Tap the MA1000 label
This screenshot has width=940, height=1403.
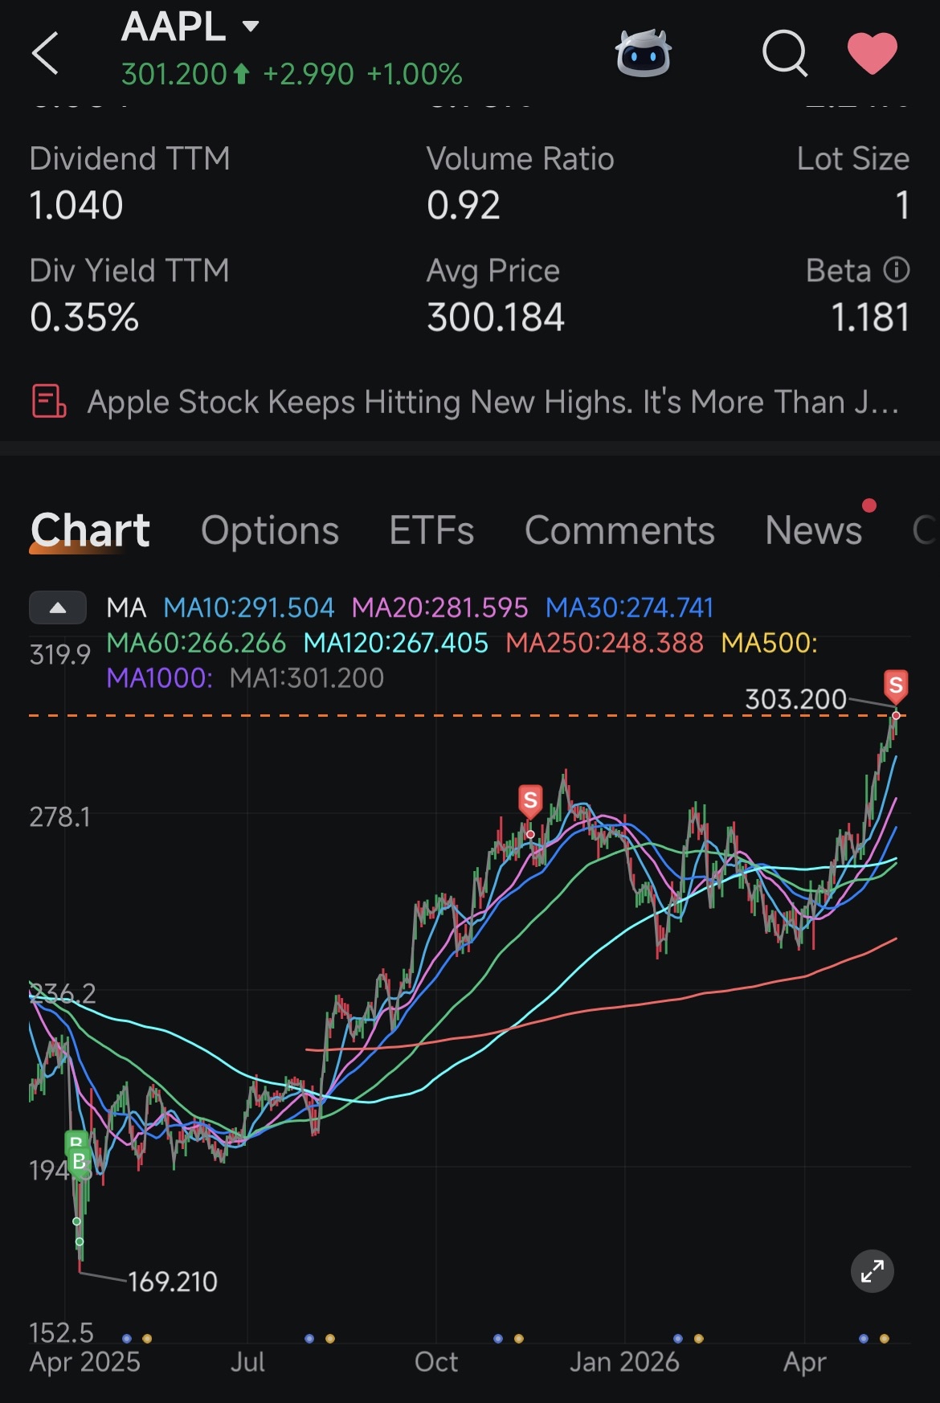click(x=159, y=678)
